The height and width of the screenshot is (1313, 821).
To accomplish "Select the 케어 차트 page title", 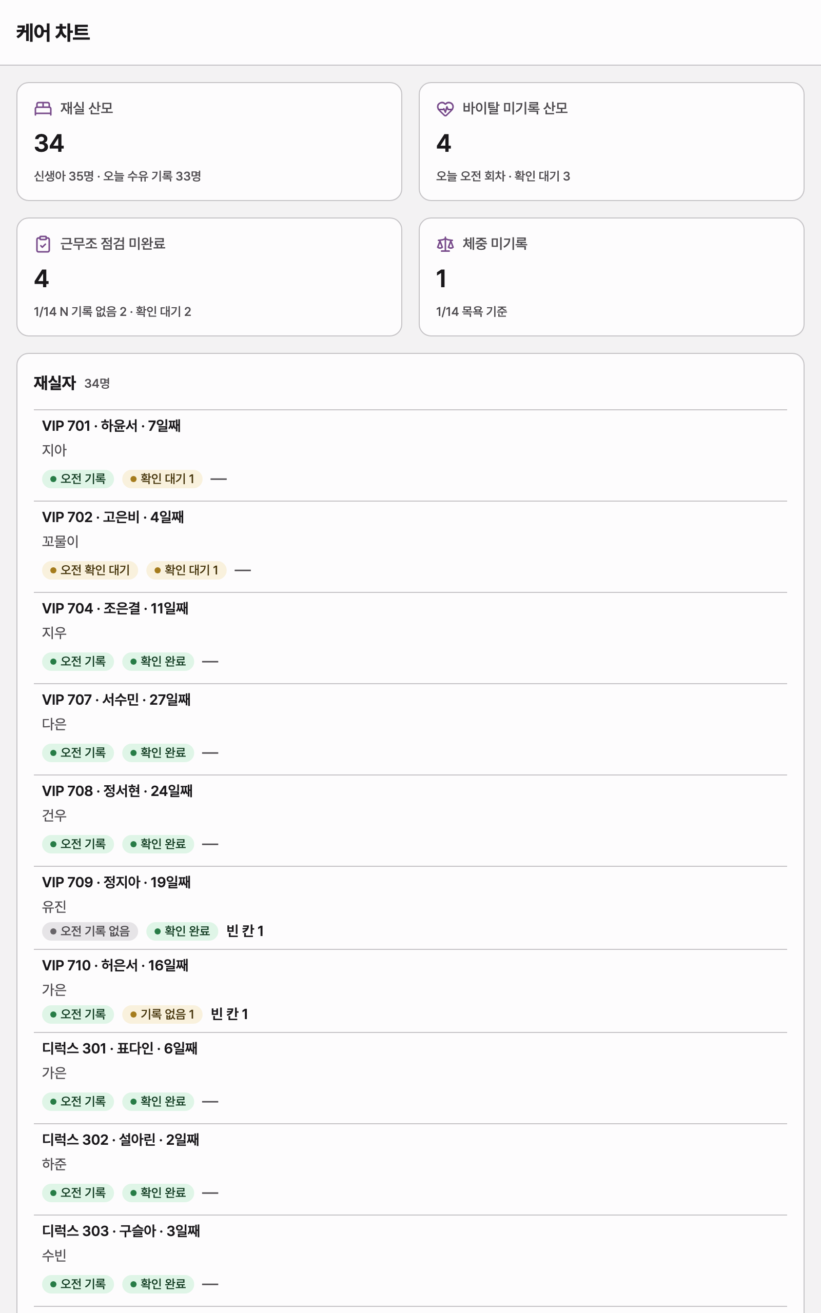I will point(53,32).
